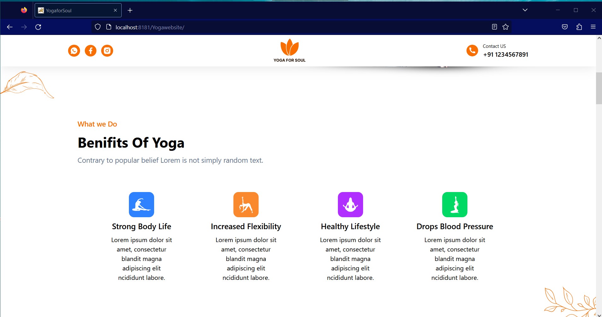Bookmark this page with the star
The height and width of the screenshot is (317, 602).
coord(506,27)
